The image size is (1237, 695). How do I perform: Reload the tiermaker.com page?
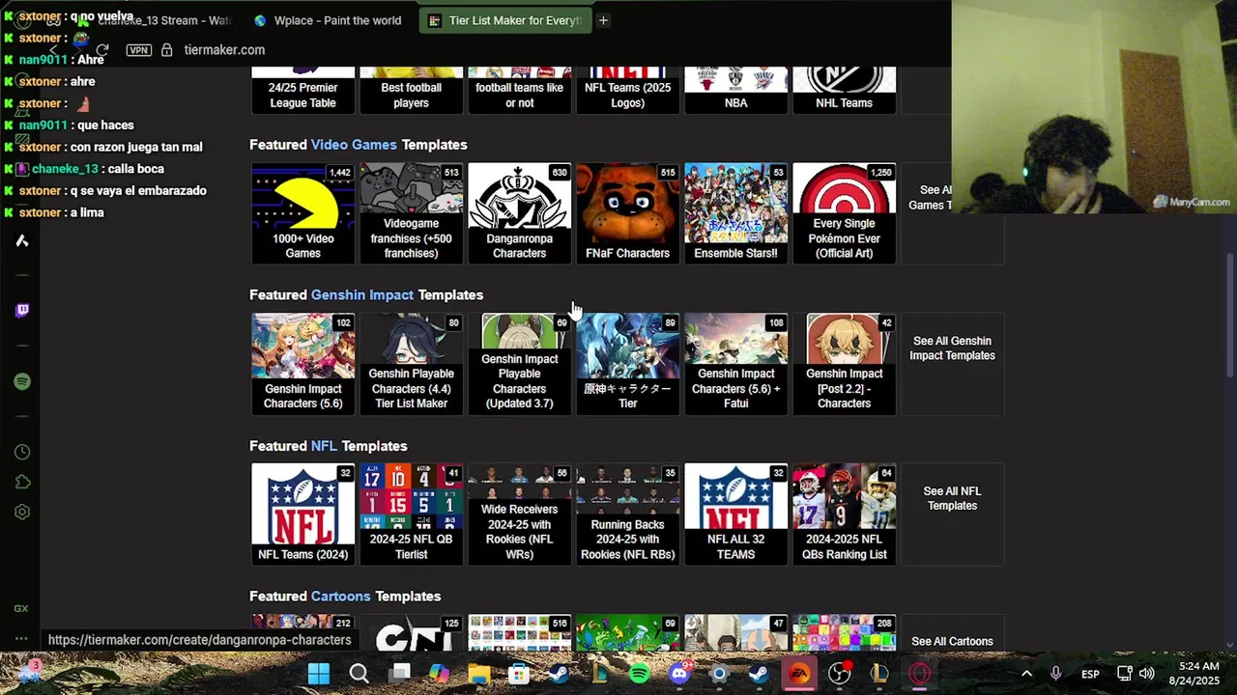[102, 50]
